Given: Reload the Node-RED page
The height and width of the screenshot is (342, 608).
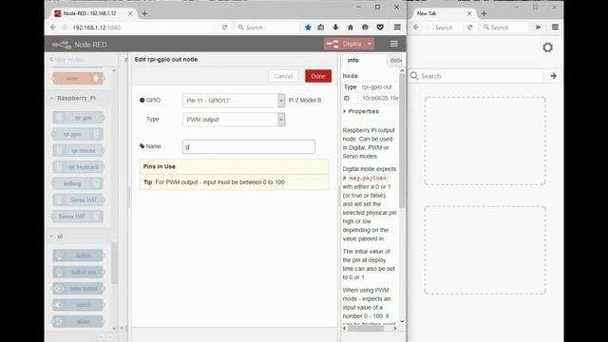Looking at the screenshot, I should [x=224, y=28].
